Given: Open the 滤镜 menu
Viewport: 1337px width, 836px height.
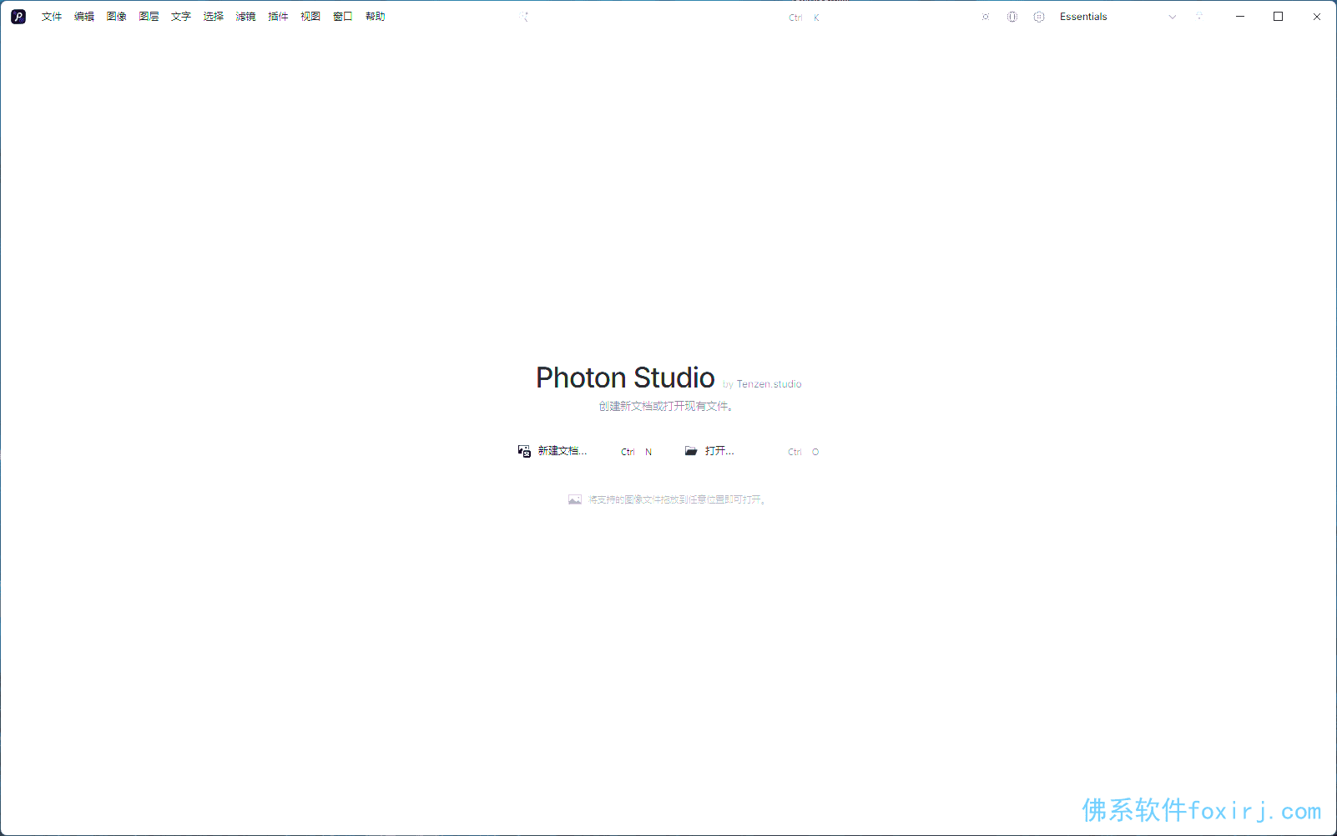Looking at the screenshot, I should (245, 17).
